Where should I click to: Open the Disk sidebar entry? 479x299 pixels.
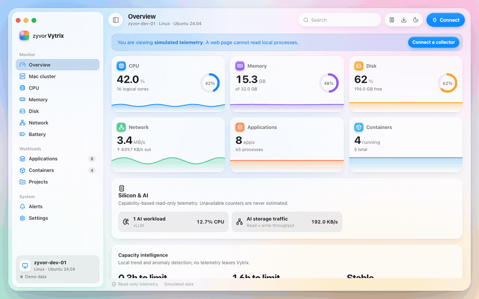click(57, 111)
